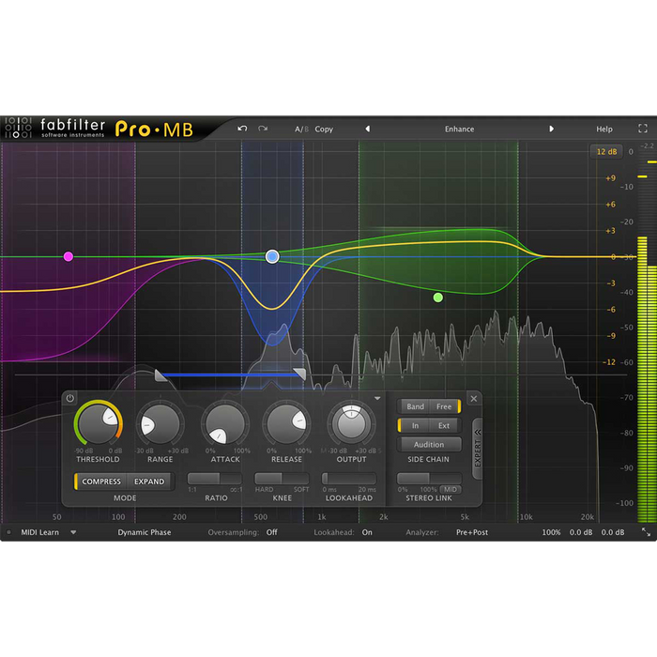This screenshot has width=657, height=657.
Task: Click the undo arrow icon
Action: 242,129
